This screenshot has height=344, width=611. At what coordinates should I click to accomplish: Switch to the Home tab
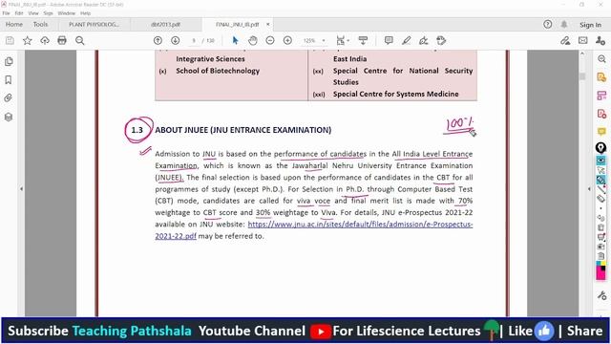[x=14, y=24]
